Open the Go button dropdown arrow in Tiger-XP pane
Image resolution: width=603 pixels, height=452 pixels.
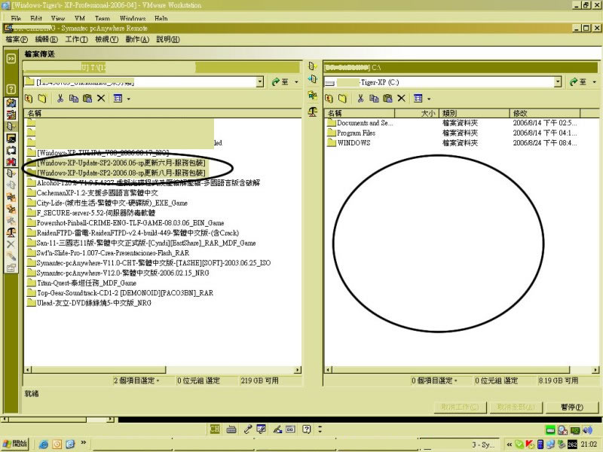point(595,82)
